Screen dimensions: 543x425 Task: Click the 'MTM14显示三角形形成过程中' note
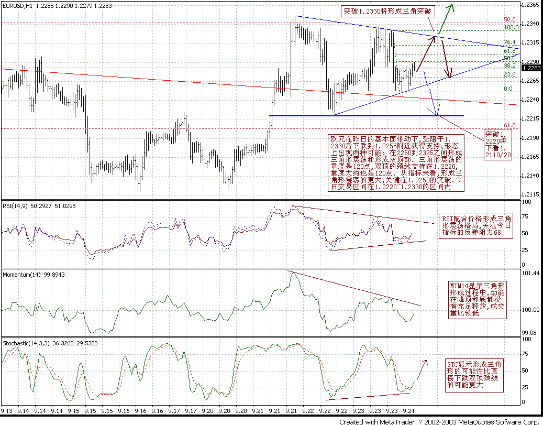coord(477,300)
